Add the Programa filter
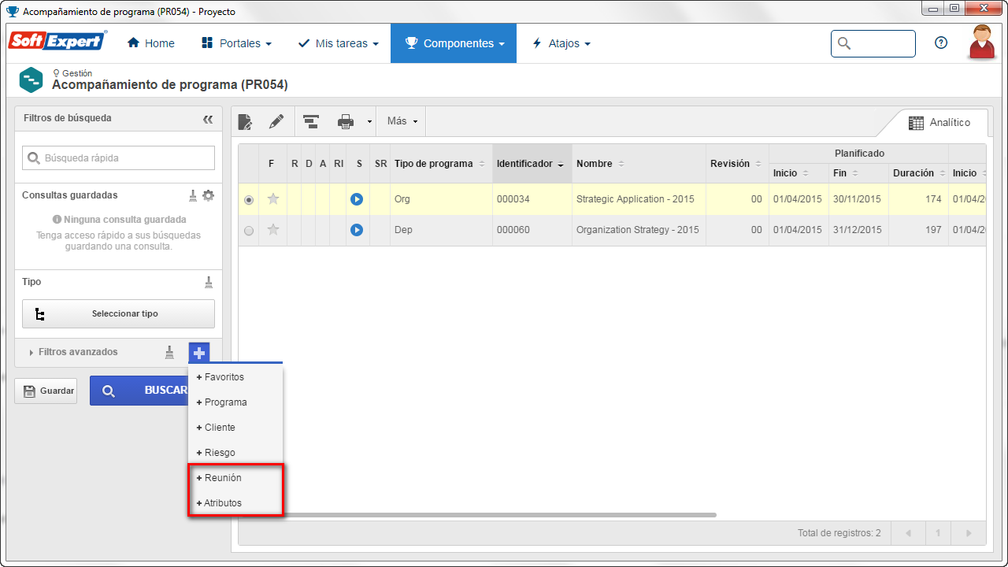This screenshot has height=567, width=1008. pos(235,402)
